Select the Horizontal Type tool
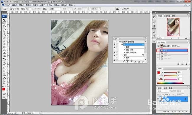 tap(4, 65)
